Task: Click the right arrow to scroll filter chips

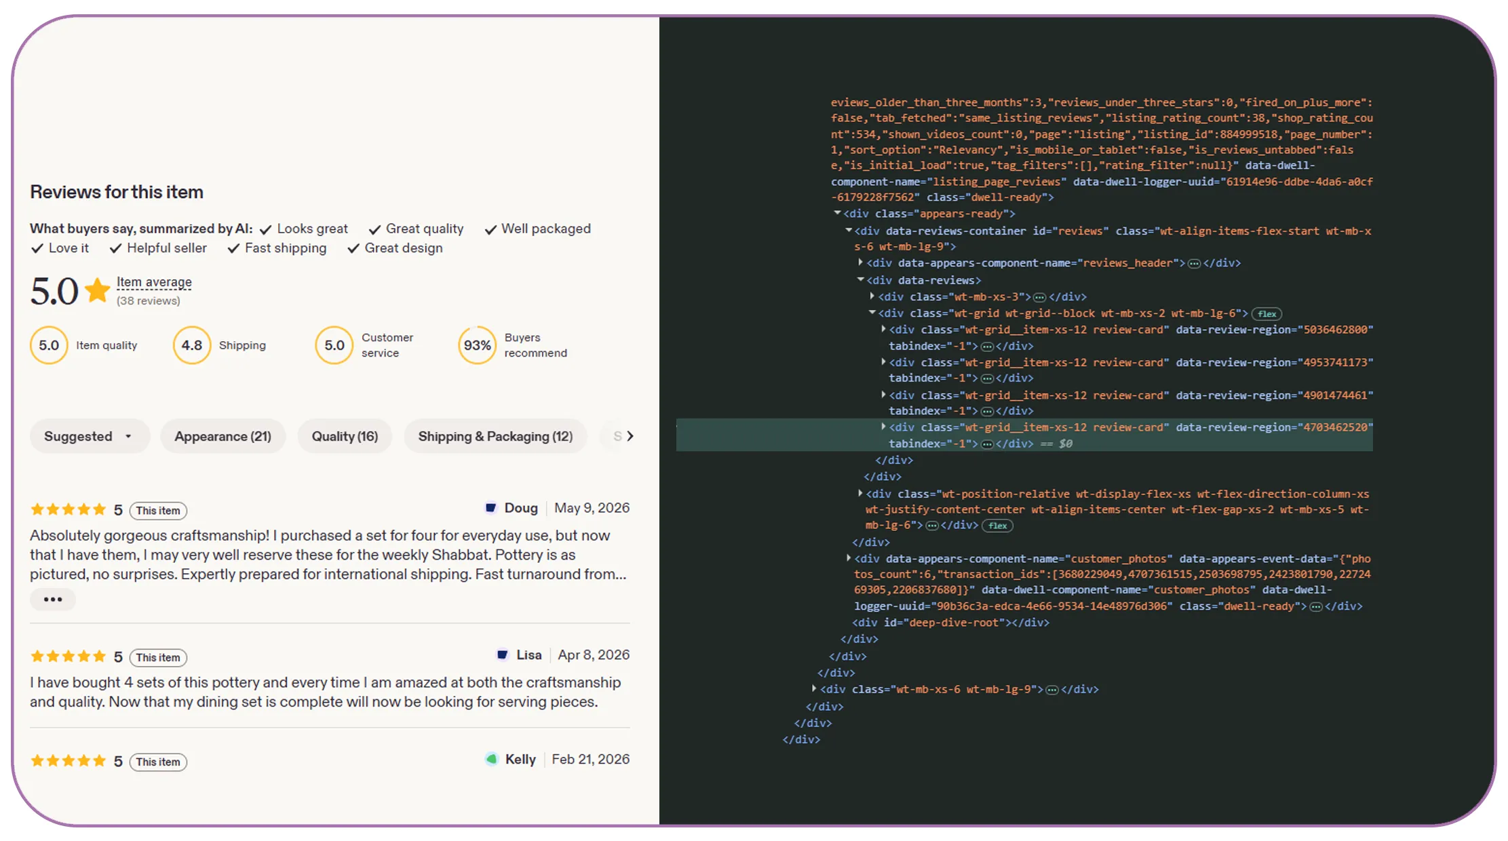Action: coord(630,436)
